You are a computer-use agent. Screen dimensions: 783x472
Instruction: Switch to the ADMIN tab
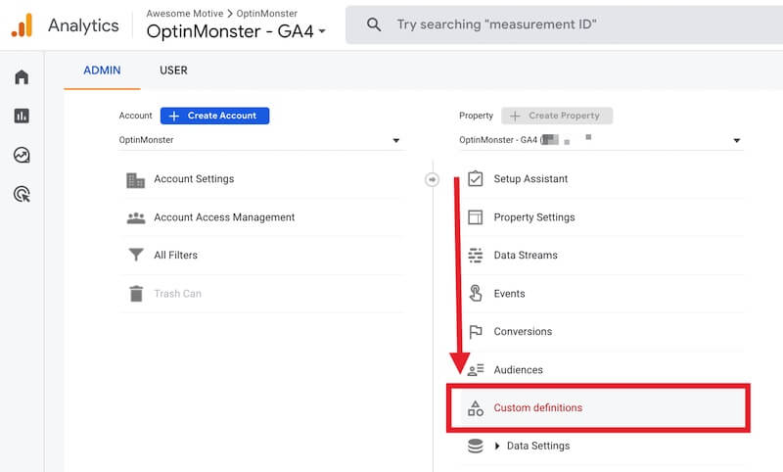coord(102,71)
